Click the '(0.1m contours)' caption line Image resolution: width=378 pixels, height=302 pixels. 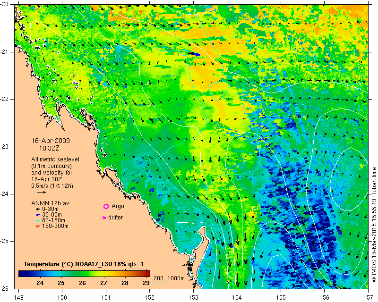[x=52, y=166]
